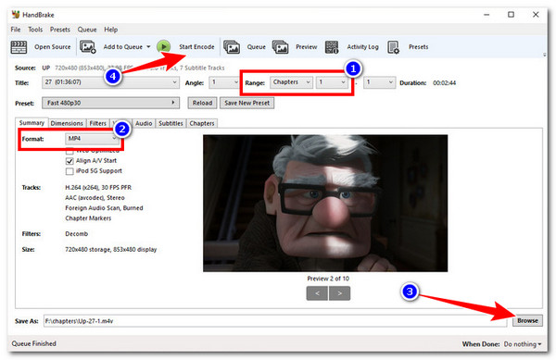Click the 720x480 storage size text

(x=110, y=249)
